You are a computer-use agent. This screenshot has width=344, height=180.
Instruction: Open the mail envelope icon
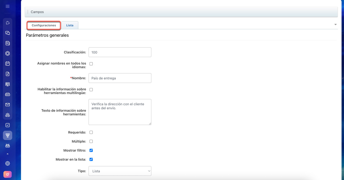pos(8,105)
